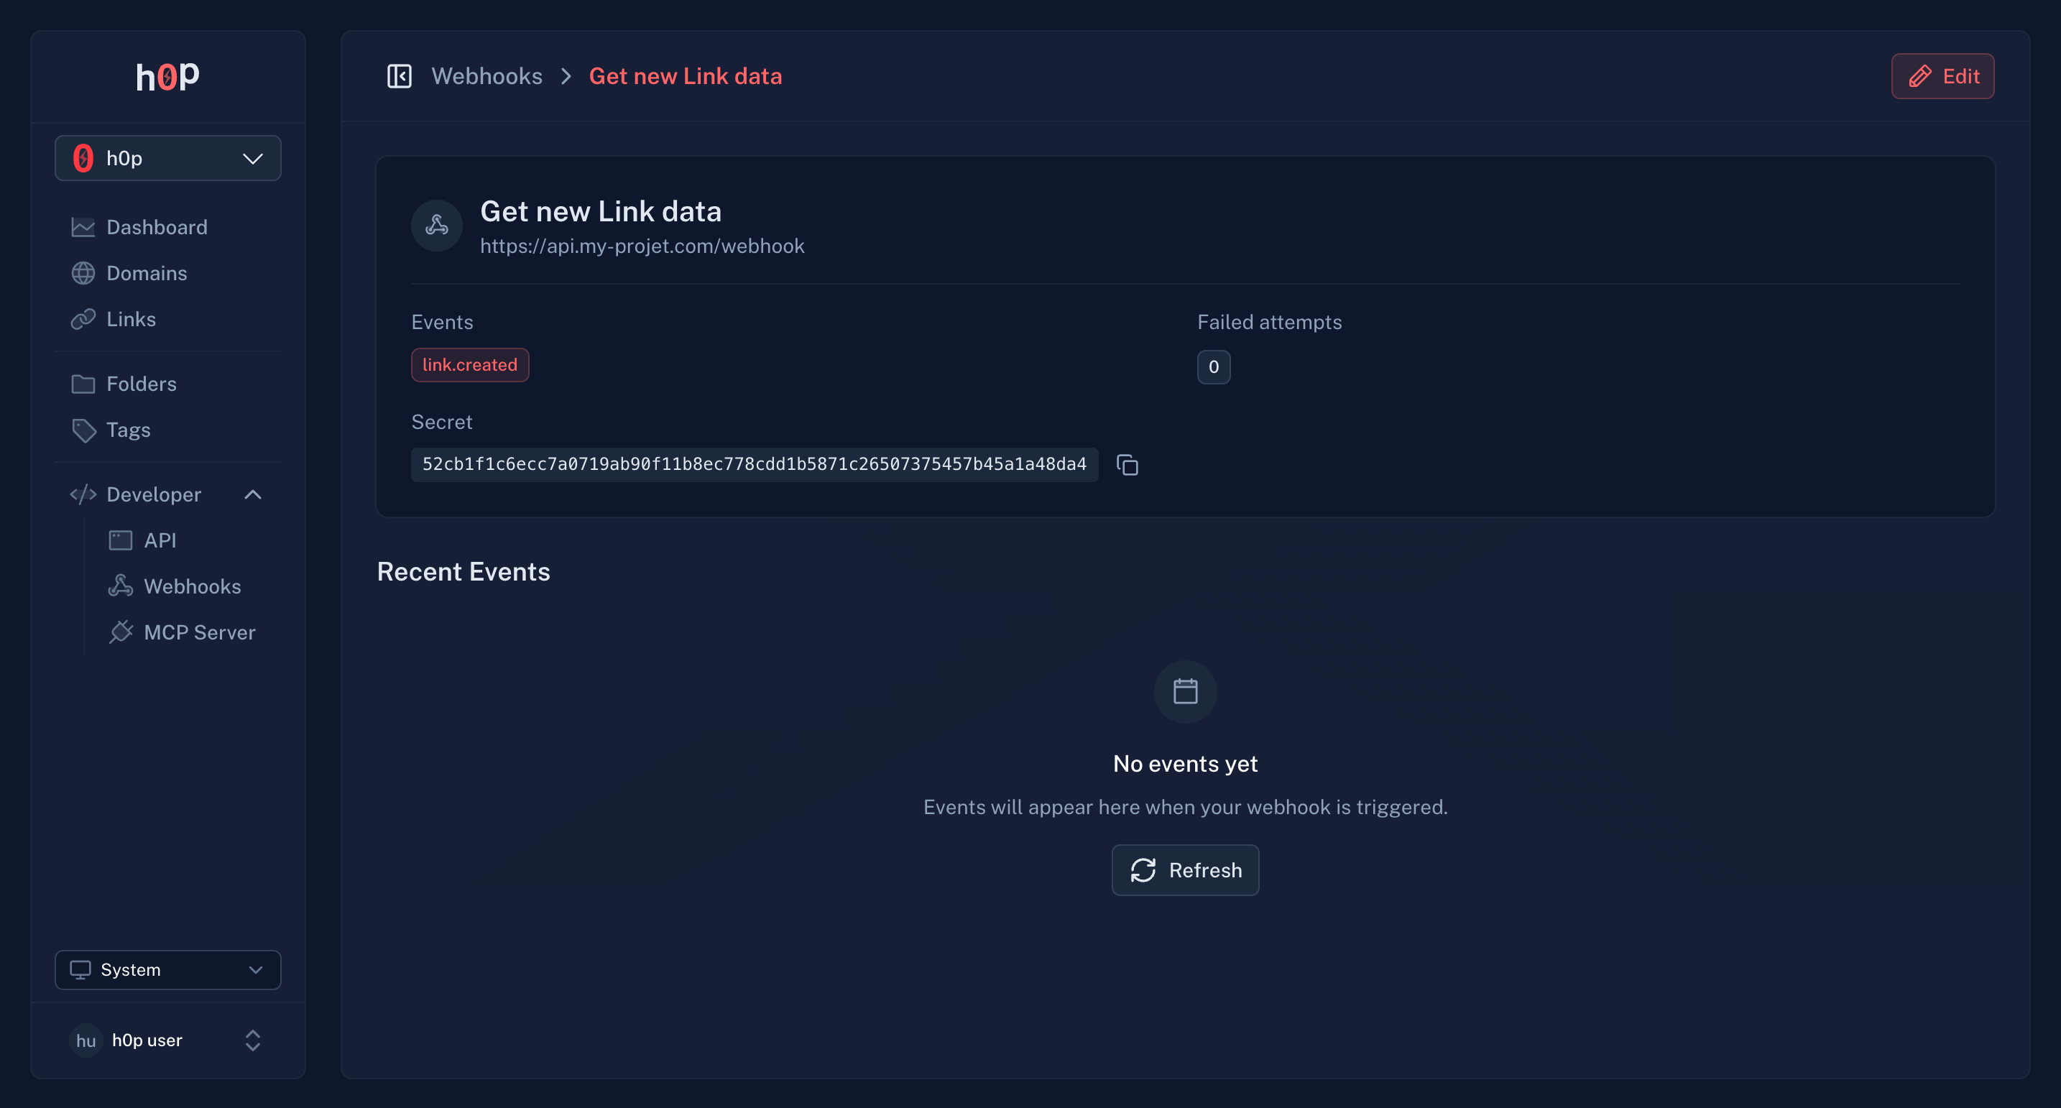The width and height of the screenshot is (2061, 1108).
Task: Click the Developer code brackets icon
Action: [83, 494]
